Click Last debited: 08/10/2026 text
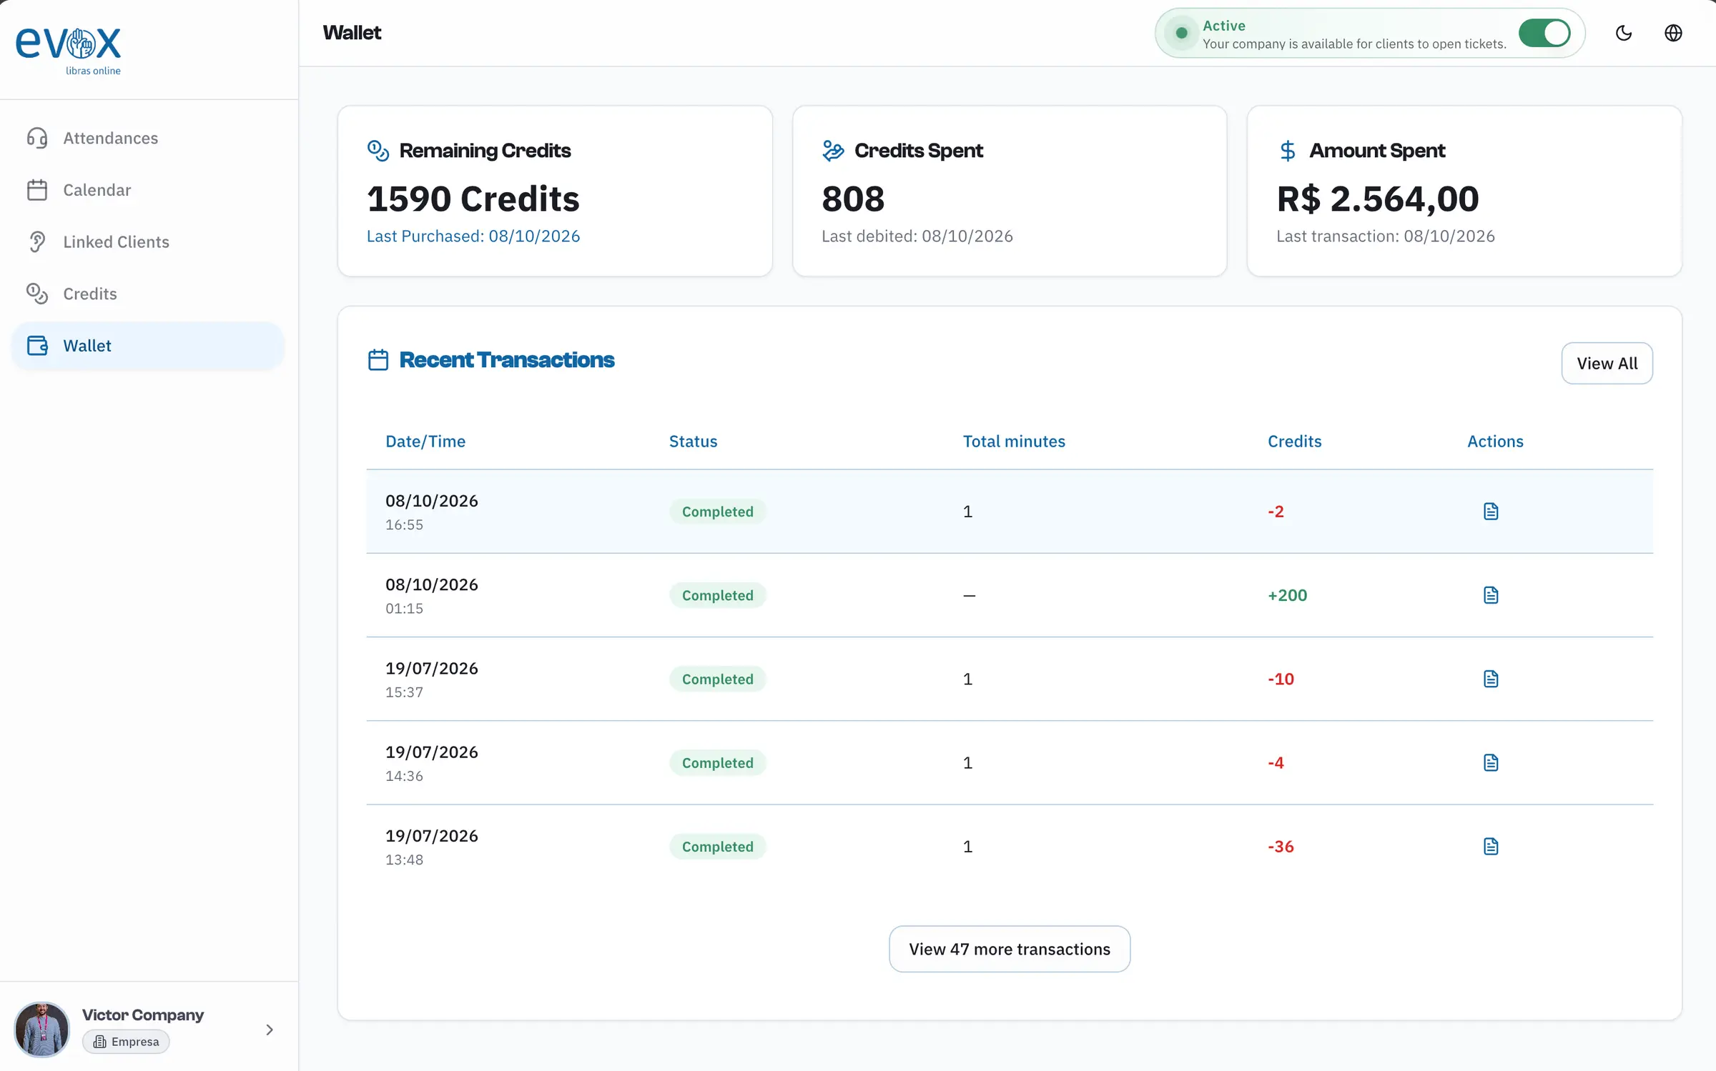The image size is (1716, 1071). point(917,236)
